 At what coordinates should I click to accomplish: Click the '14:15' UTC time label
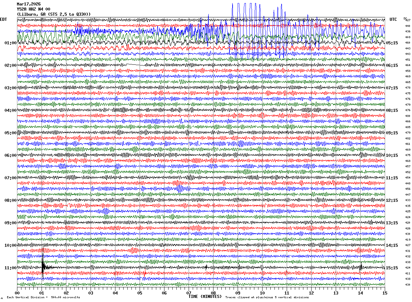coord(392,245)
